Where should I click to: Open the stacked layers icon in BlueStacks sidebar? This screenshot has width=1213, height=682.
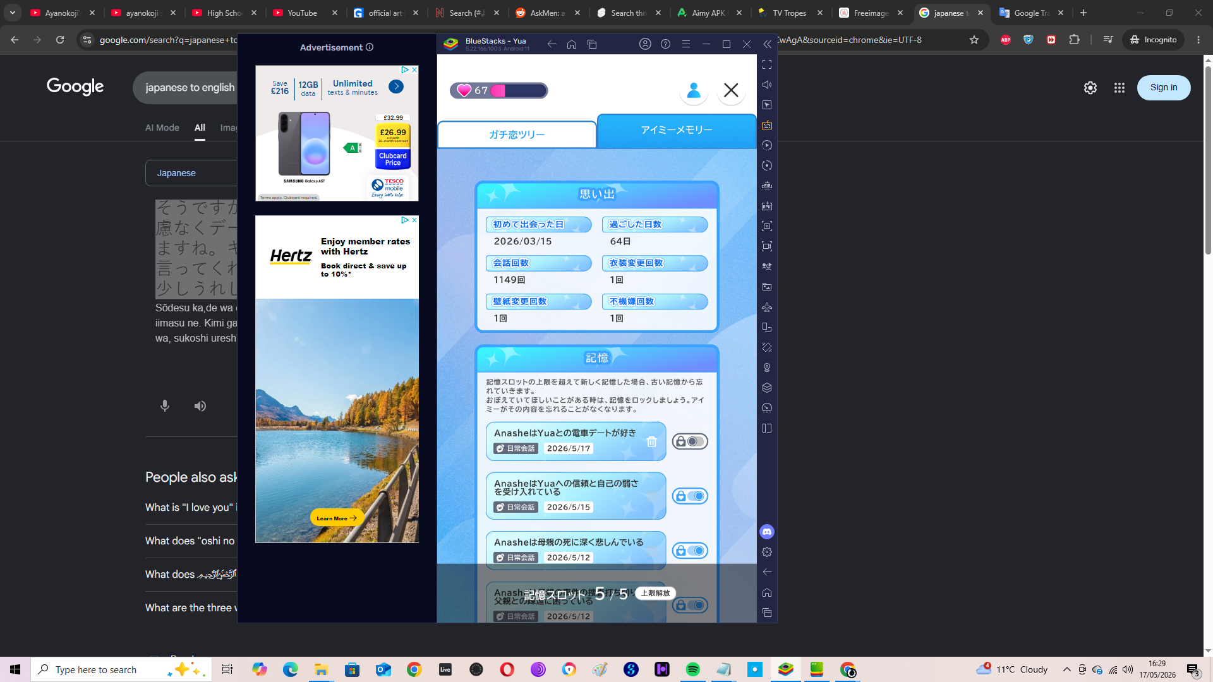(767, 388)
